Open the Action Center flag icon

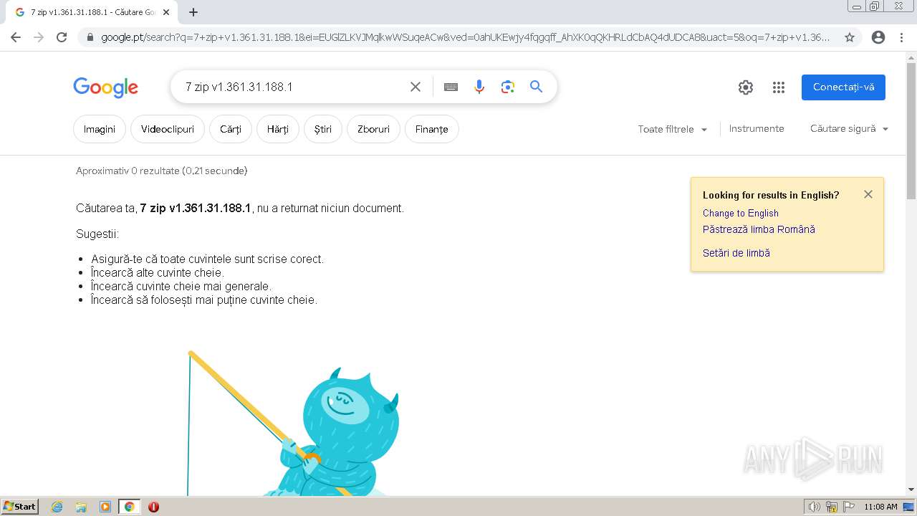tap(849, 507)
